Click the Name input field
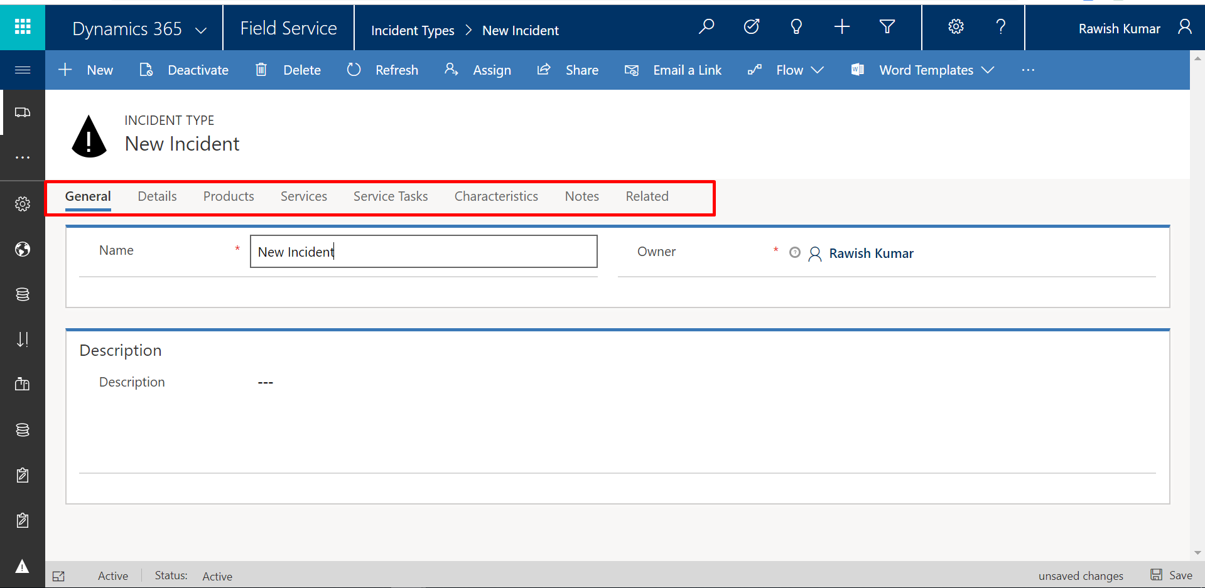1205x588 pixels. (x=423, y=252)
